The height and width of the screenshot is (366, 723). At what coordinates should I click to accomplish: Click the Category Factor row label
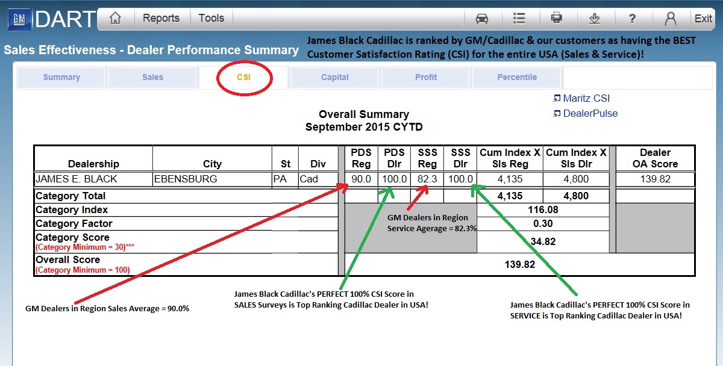[74, 224]
